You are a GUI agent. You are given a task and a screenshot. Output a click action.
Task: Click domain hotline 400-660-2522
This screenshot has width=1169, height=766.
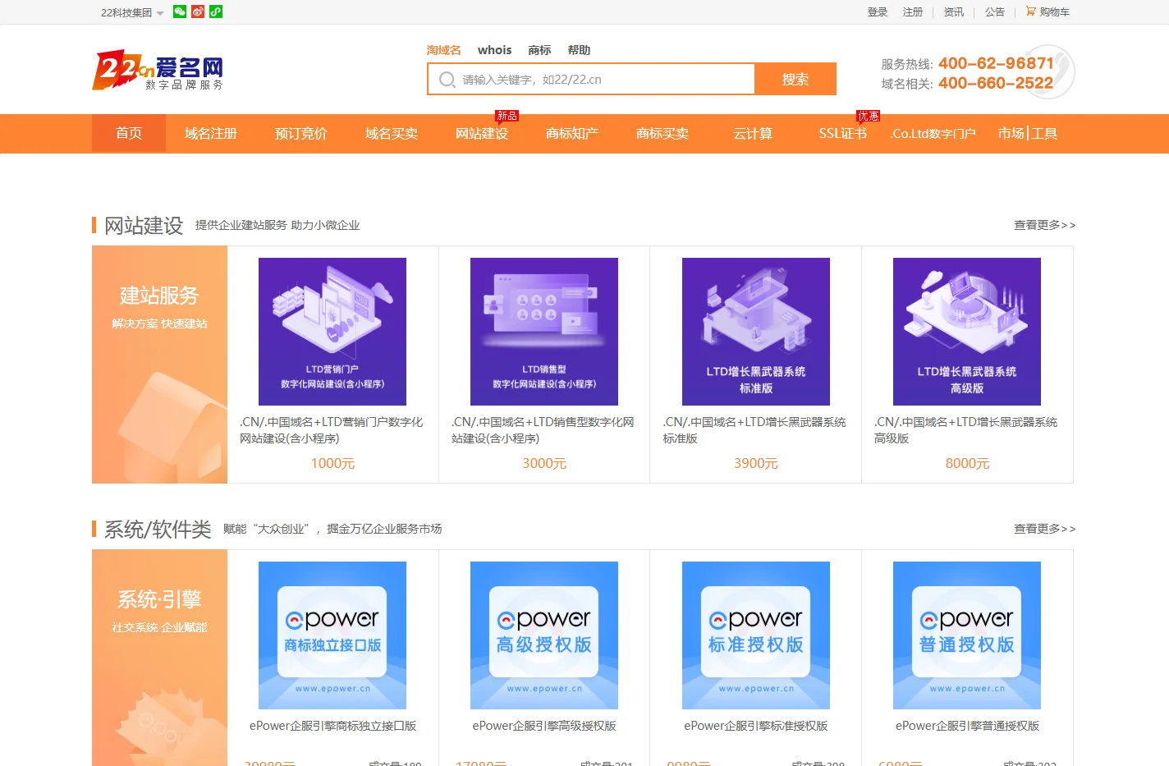996,83
